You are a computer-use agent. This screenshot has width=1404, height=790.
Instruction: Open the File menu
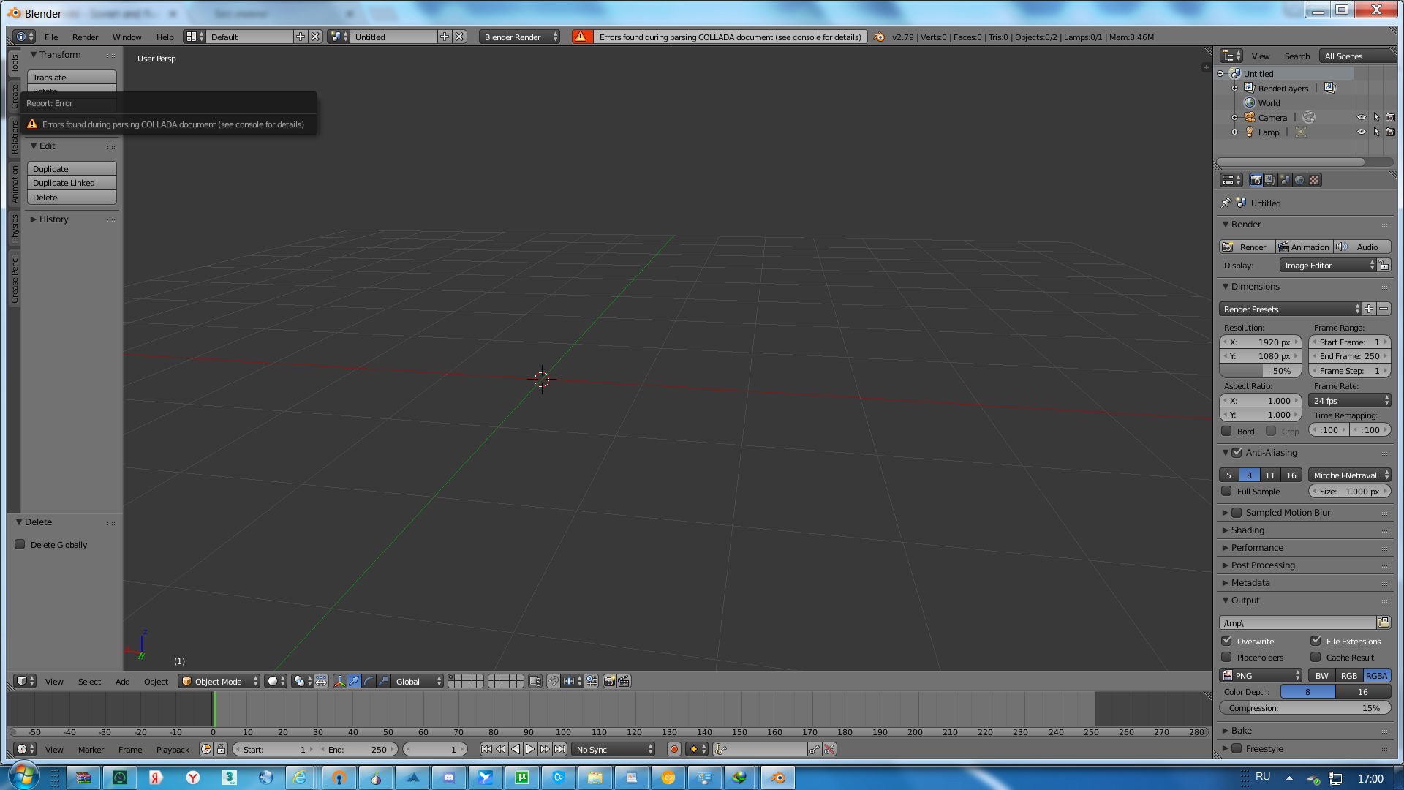click(x=51, y=37)
